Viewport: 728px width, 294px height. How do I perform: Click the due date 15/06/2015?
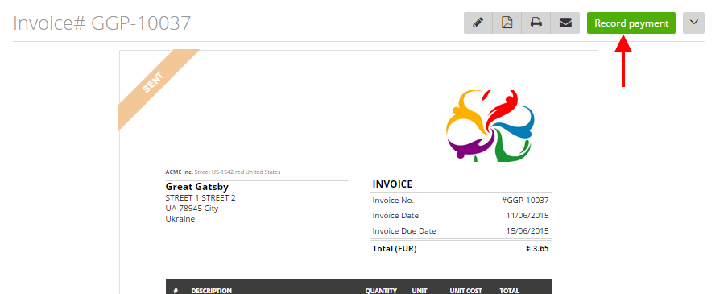(x=527, y=231)
